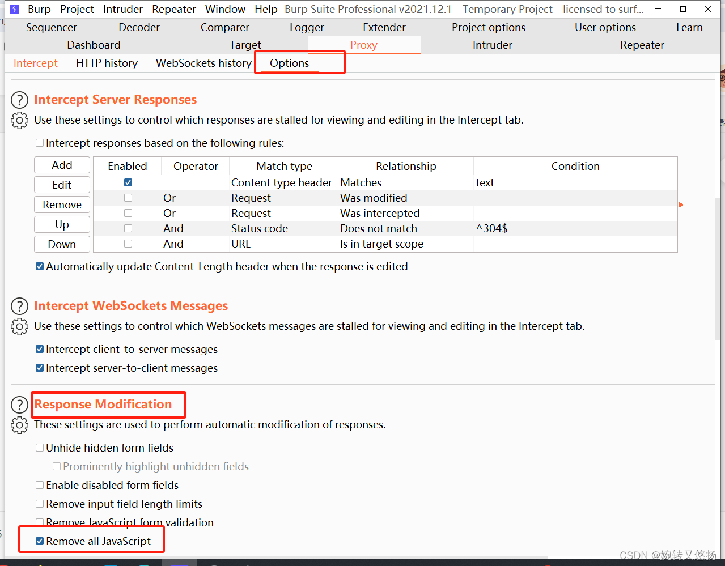Move the rule Up
This screenshot has width=725, height=566.
point(62,224)
